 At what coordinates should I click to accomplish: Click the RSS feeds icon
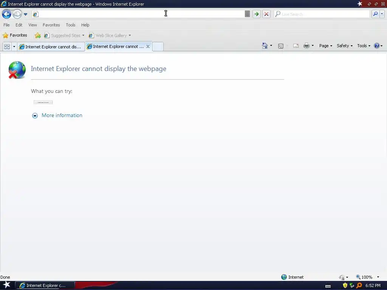pyautogui.click(x=281, y=46)
